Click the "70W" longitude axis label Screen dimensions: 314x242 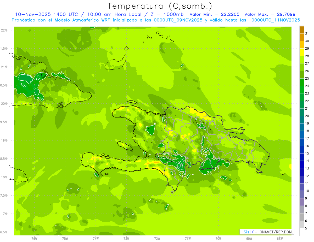[218, 239]
